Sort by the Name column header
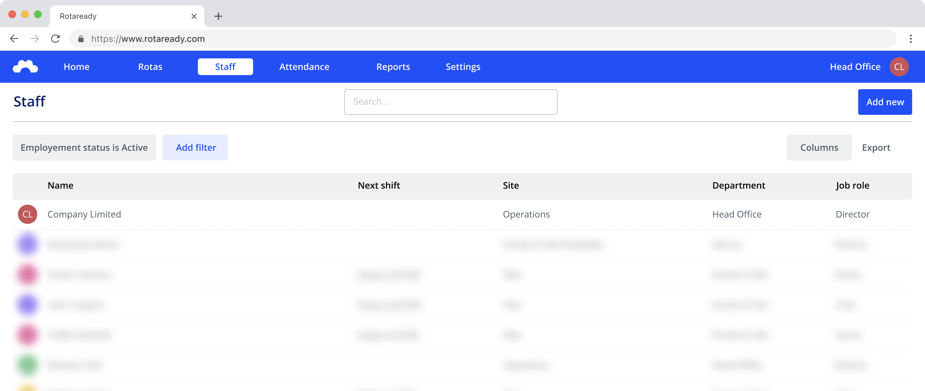The height and width of the screenshot is (391, 925). (60, 185)
